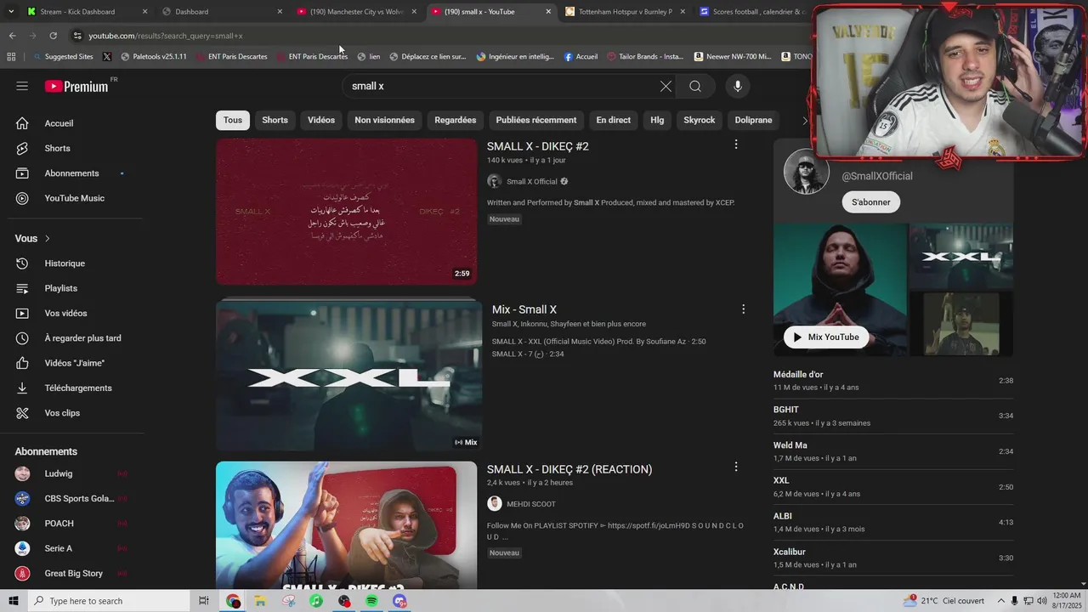
Task: Open File Explorer from the taskbar
Action: tap(261, 601)
